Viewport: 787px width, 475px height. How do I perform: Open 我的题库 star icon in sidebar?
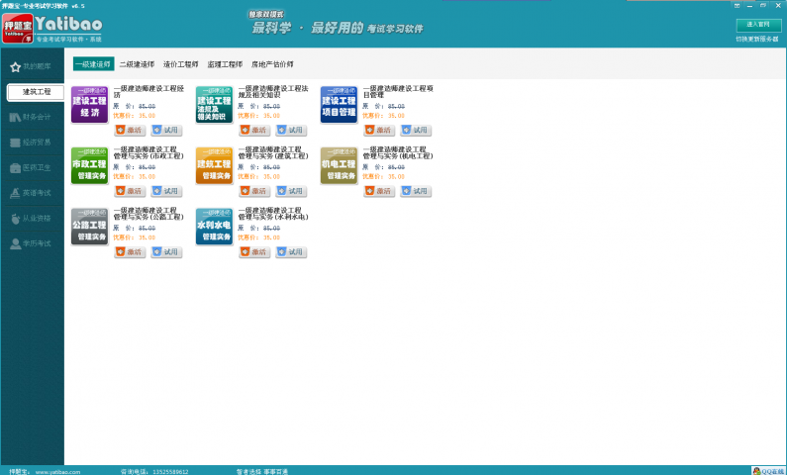pyautogui.click(x=16, y=66)
